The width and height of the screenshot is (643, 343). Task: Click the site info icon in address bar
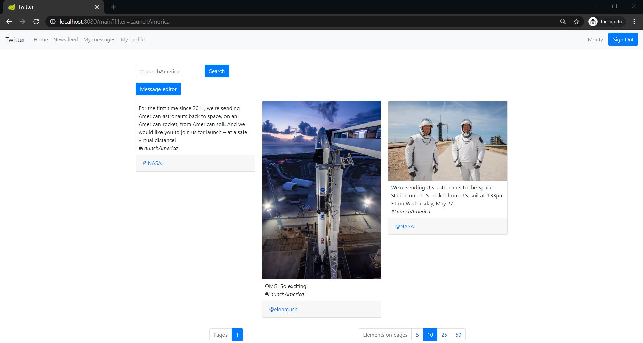[53, 21]
